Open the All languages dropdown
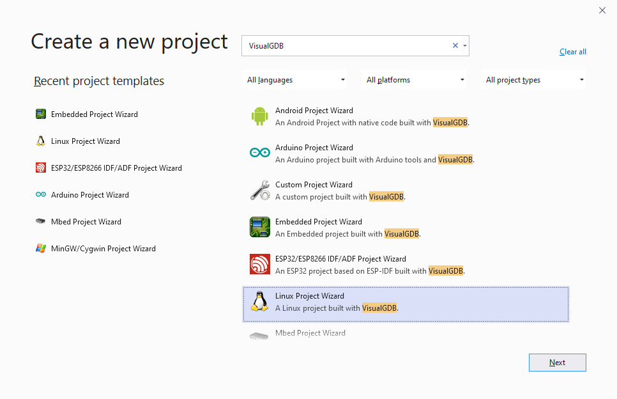617x399 pixels. [296, 80]
